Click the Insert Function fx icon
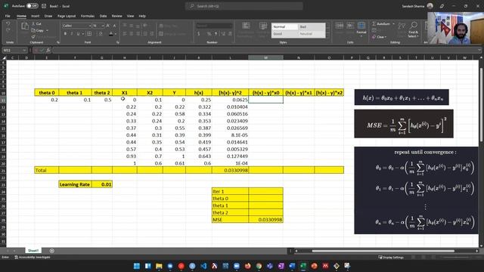 coord(48,50)
